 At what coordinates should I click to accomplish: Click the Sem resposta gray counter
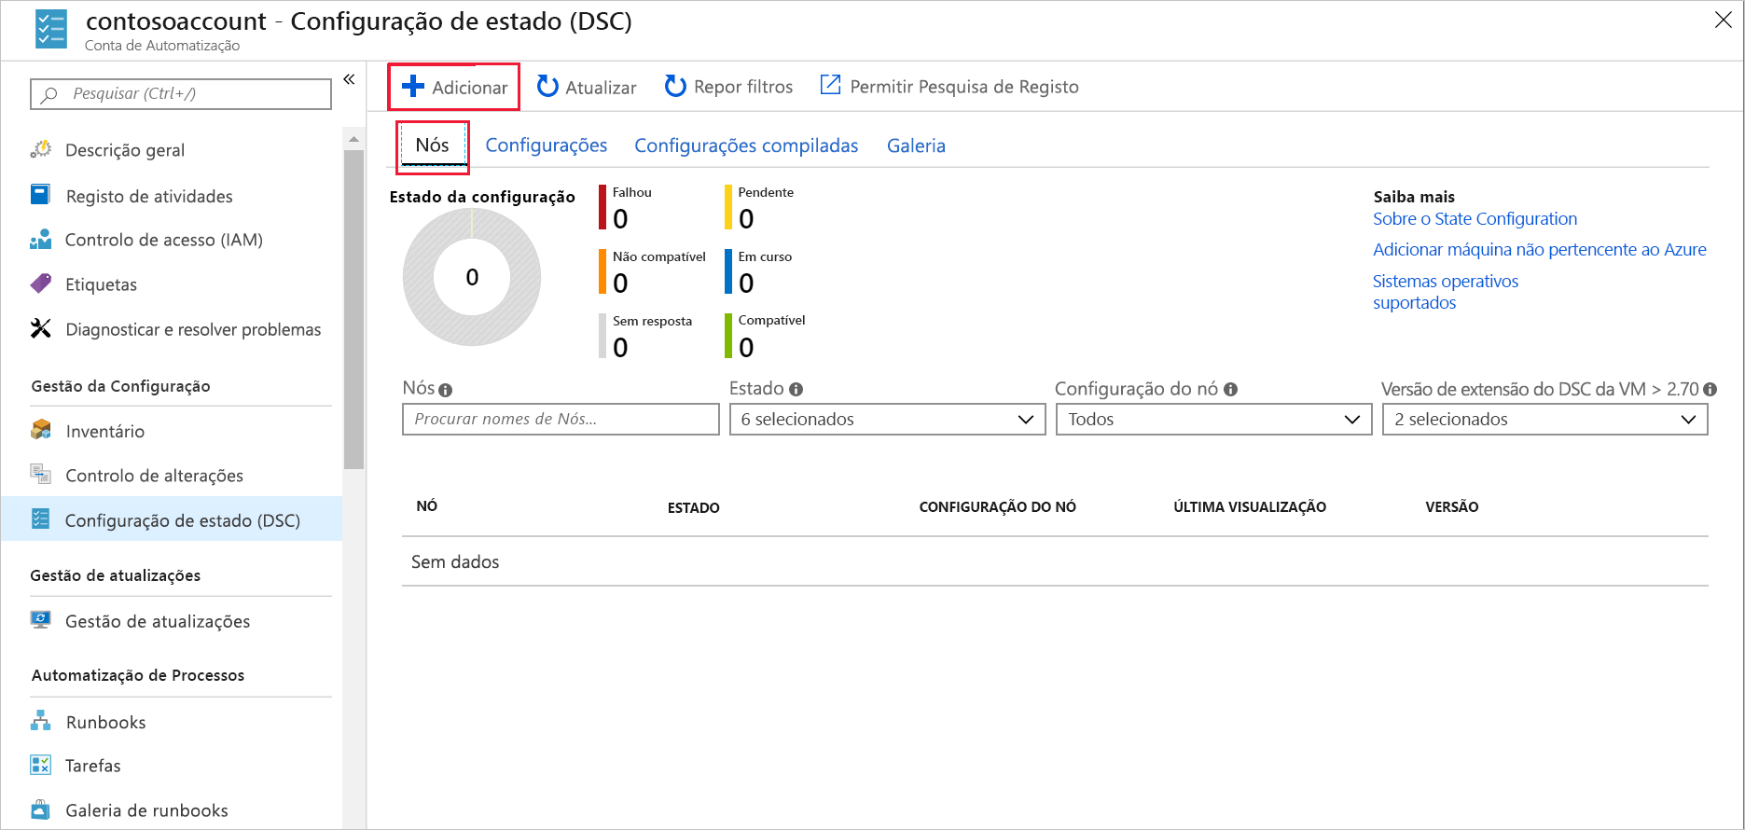pos(645,337)
